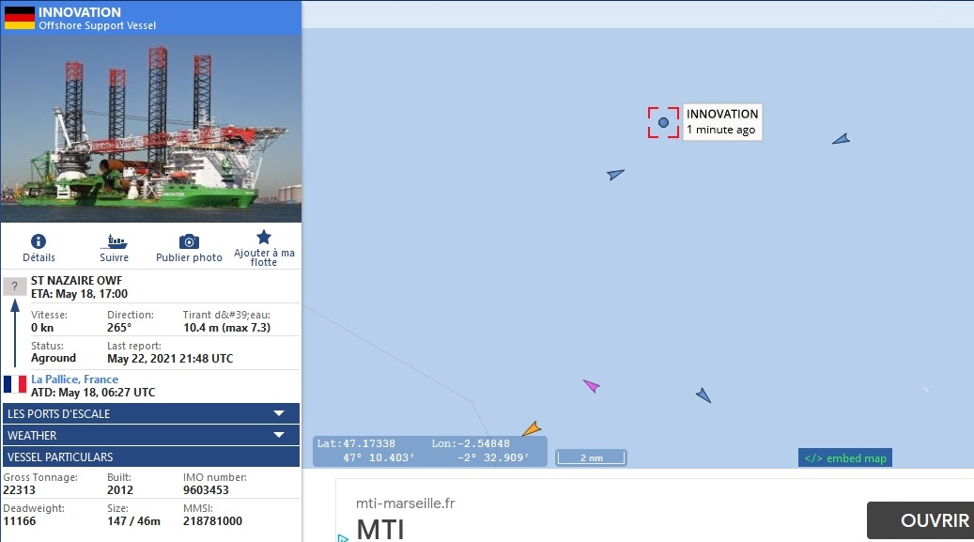Click the unknown destination question mark icon
The height and width of the screenshot is (542, 974).
coord(15,286)
